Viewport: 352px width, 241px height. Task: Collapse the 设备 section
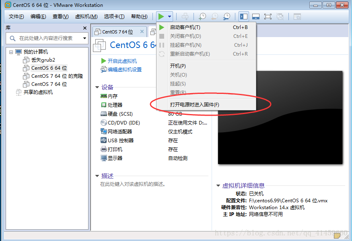[x=97, y=87]
